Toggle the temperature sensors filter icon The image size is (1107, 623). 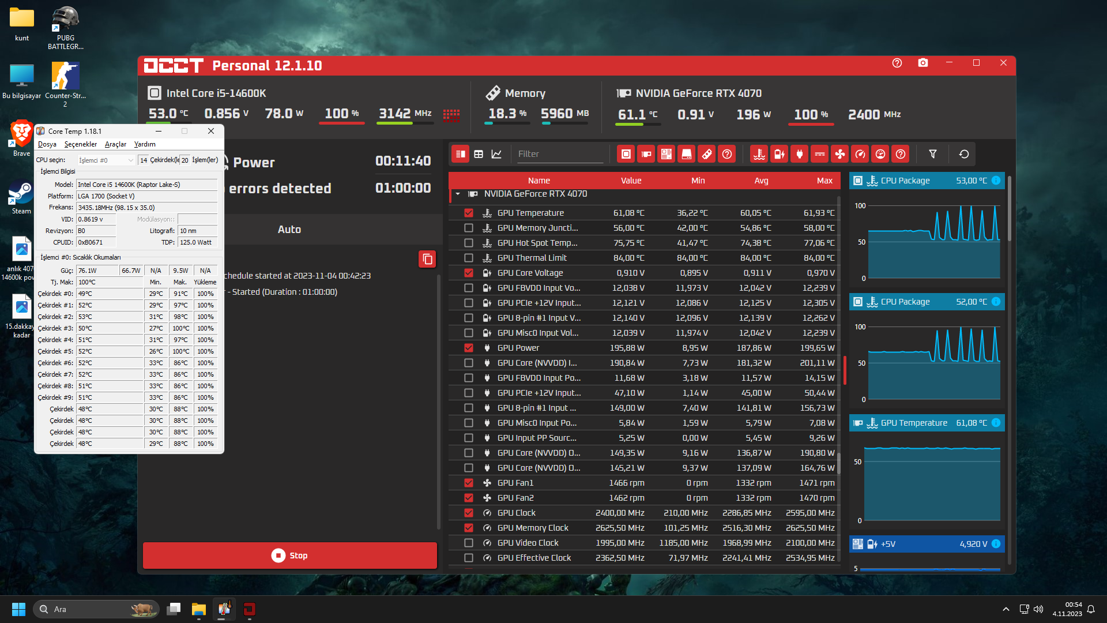[x=759, y=154]
